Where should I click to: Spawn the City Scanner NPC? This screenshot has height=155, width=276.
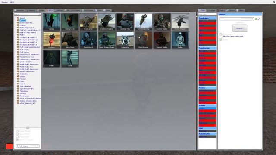point(88,22)
